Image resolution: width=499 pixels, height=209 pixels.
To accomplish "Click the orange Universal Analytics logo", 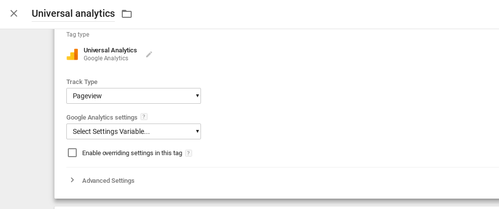I will click(x=72, y=54).
